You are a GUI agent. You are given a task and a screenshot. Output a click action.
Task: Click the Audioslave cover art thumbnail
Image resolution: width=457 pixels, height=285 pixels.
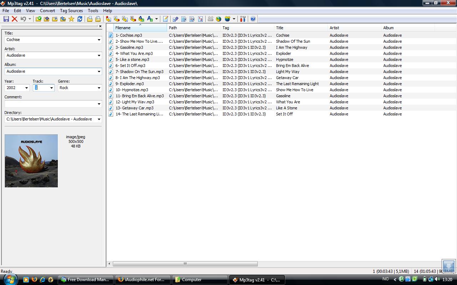pos(31,161)
